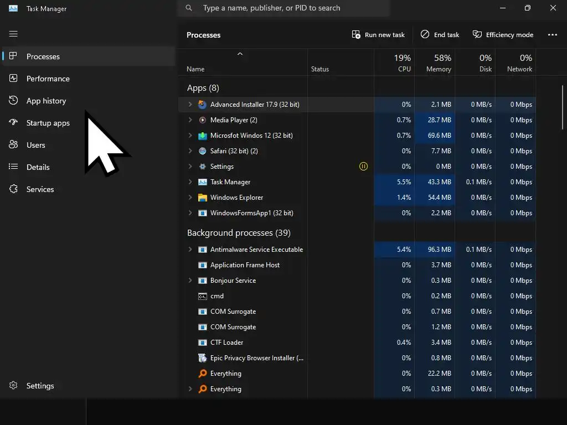Click the Background processes (39) header
This screenshot has height=425, width=567.
239,233
